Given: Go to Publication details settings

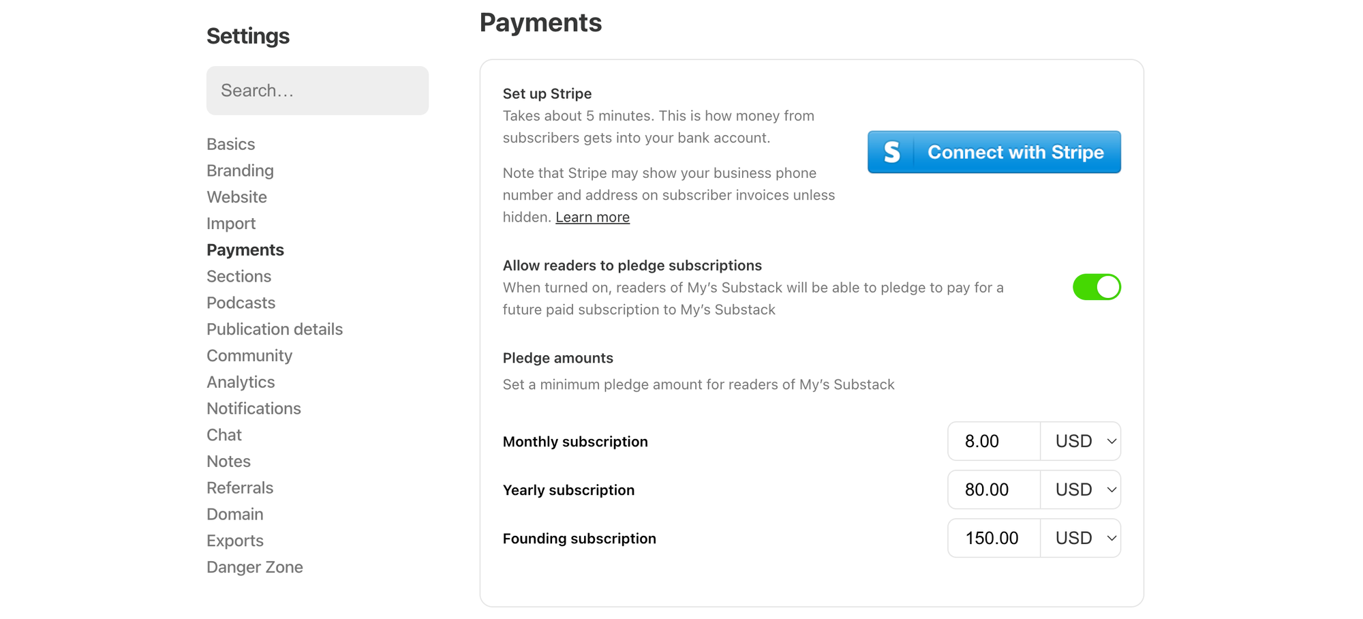Looking at the screenshot, I should pos(274,329).
